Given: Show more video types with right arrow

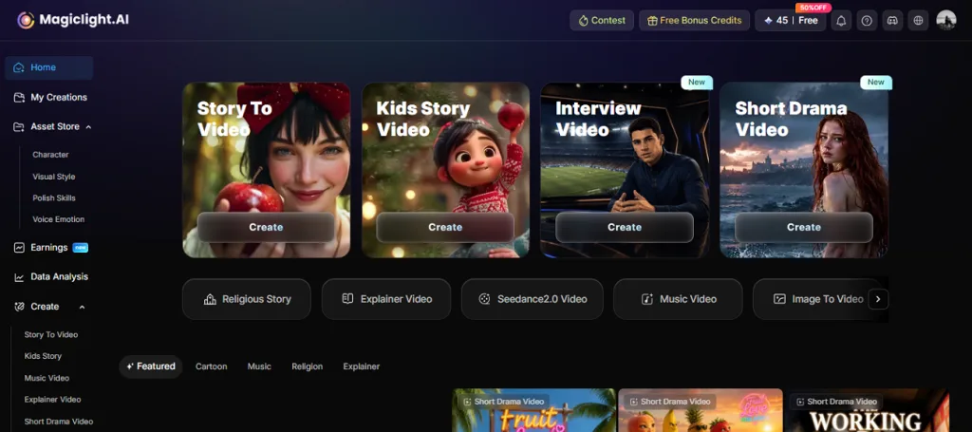Looking at the screenshot, I should (x=878, y=299).
